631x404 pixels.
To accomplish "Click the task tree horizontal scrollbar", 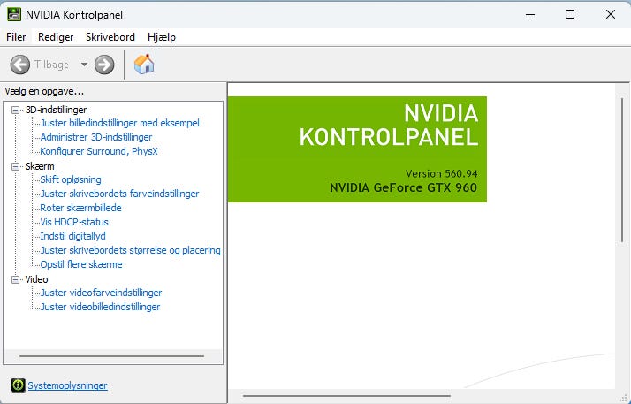I will 112,356.
